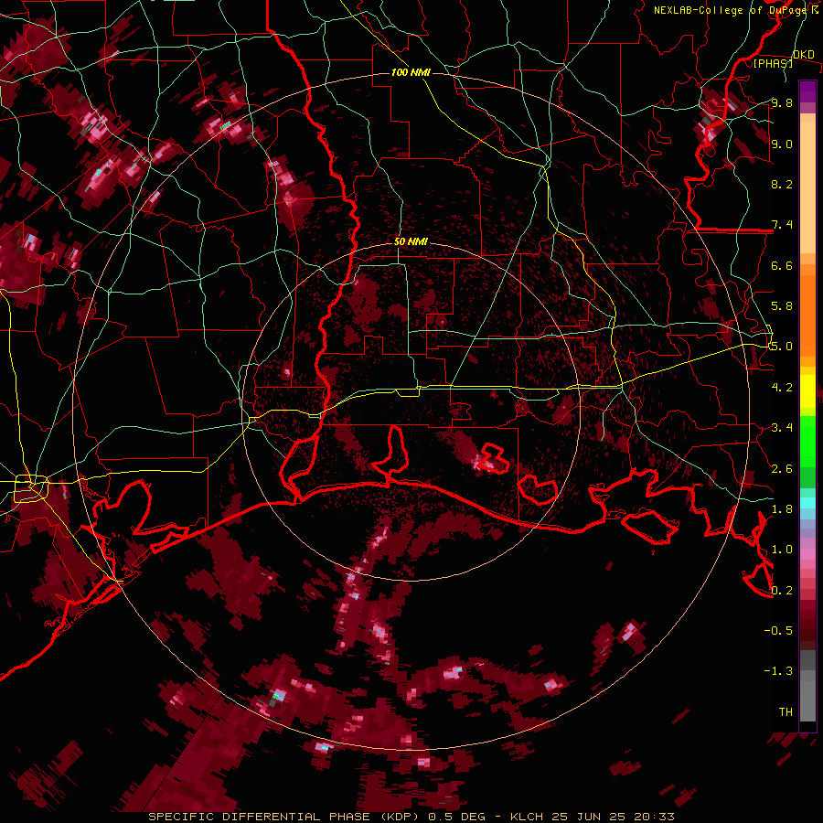Click the 6.6 value on the color scale
The width and height of the screenshot is (823, 823).
pos(782,265)
